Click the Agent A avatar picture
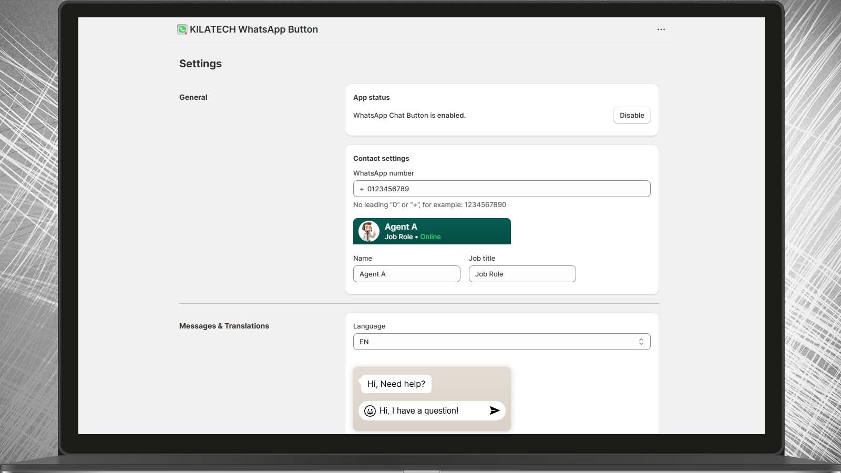This screenshot has width=841, height=473. (368, 231)
